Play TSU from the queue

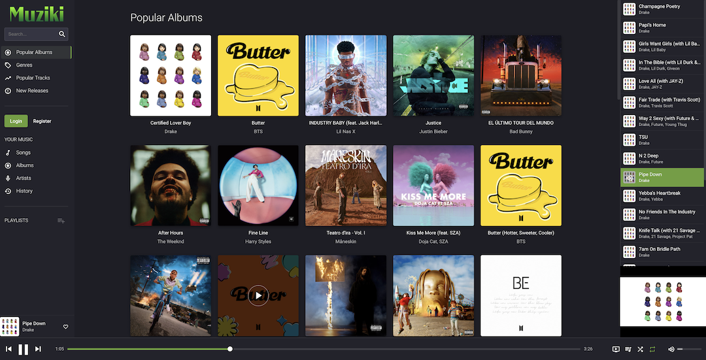(662, 140)
